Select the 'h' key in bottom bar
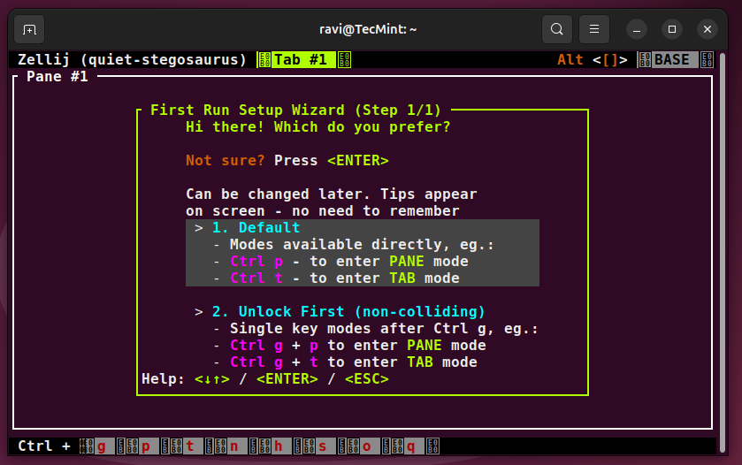Image resolution: width=742 pixels, height=465 pixels. [x=278, y=446]
